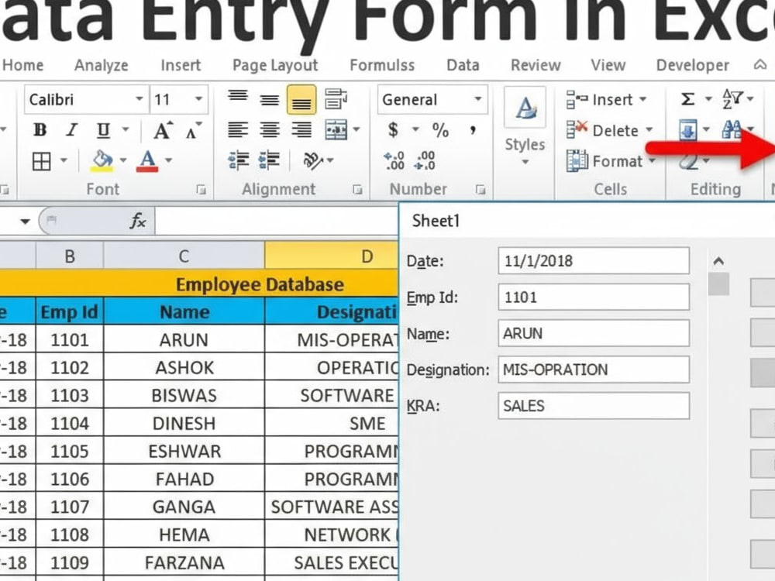
Task: Switch to the Review tab
Action: tap(536, 65)
